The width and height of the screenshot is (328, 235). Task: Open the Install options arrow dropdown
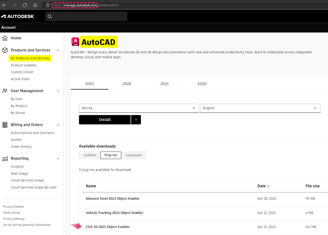click(136, 120)
